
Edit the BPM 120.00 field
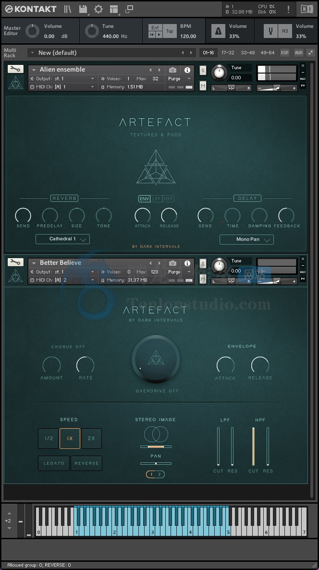tap(188, 36)
